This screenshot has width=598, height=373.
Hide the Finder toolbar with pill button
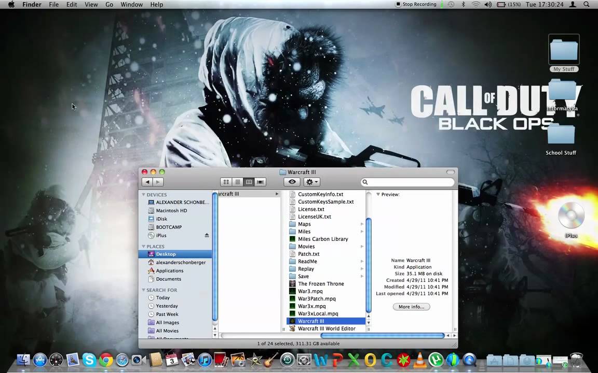click(451, 172)
